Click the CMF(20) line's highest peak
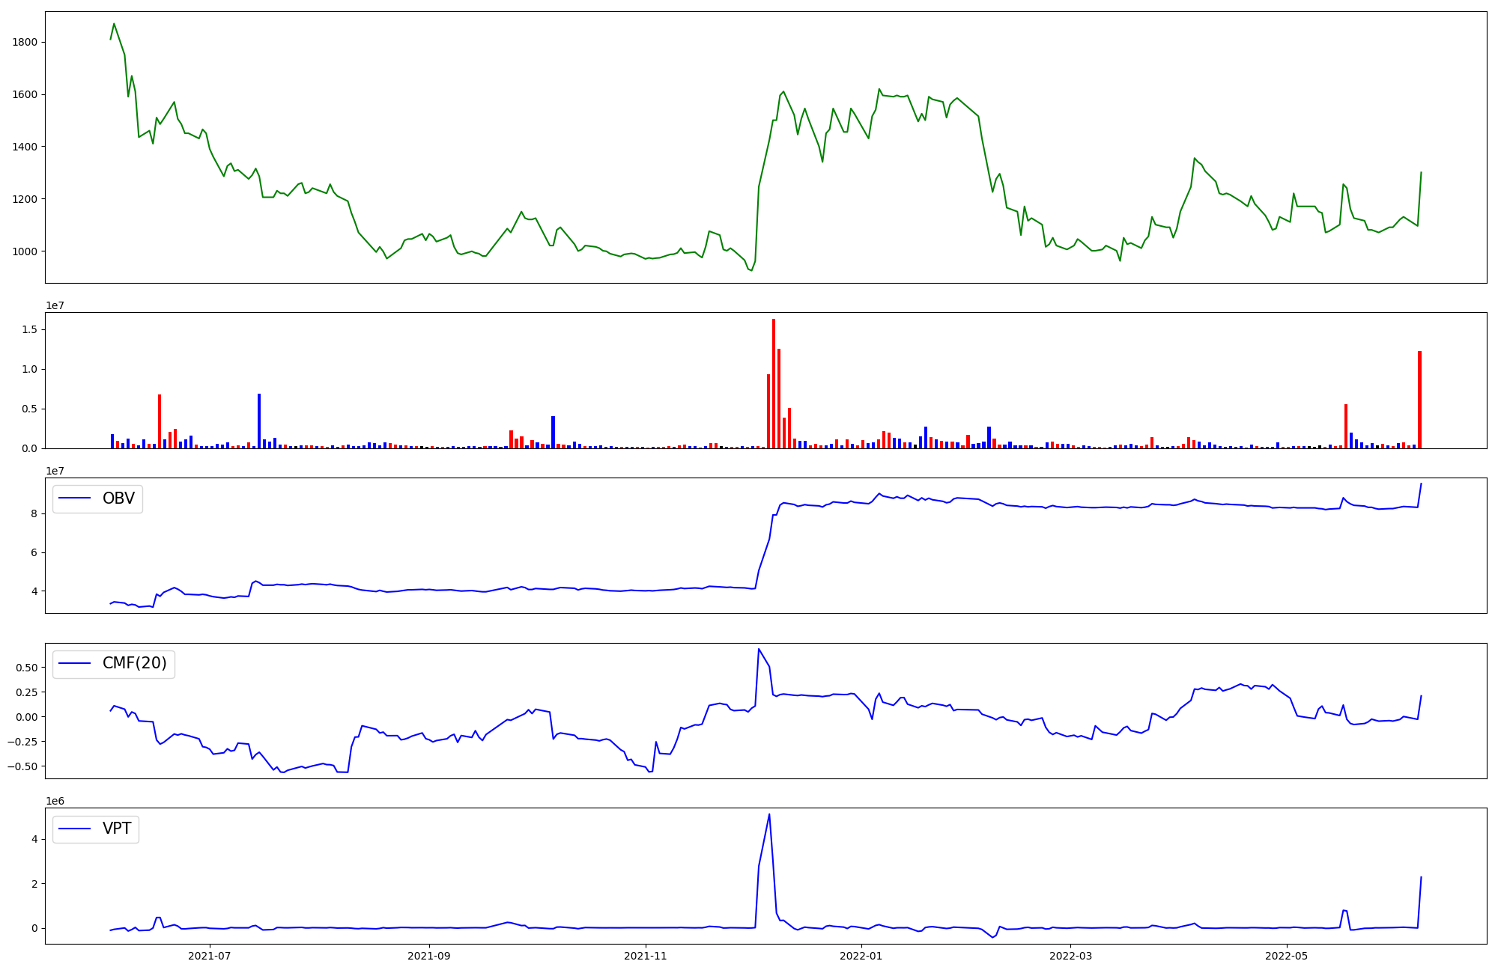This screenshot has width=1498, height=973. [x=759, y=649]
